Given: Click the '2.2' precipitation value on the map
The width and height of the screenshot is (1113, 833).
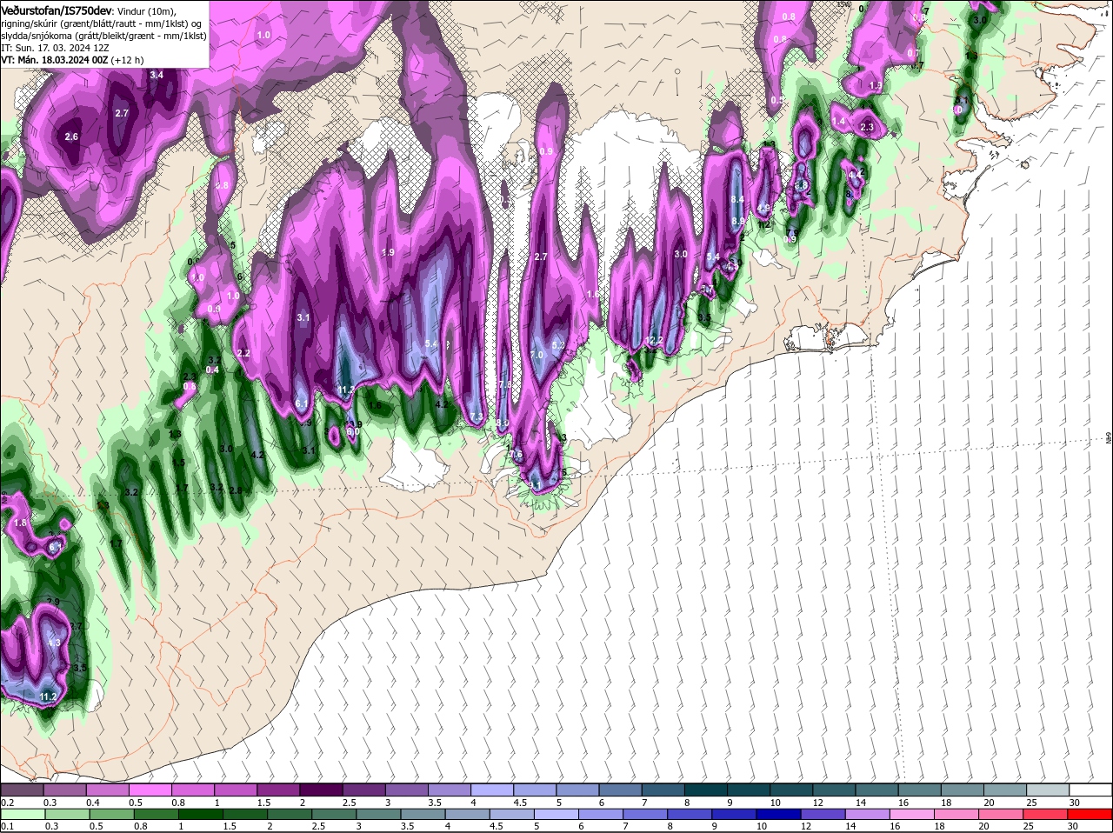Looking at the screenshot, I should click(x=243, y=353).
